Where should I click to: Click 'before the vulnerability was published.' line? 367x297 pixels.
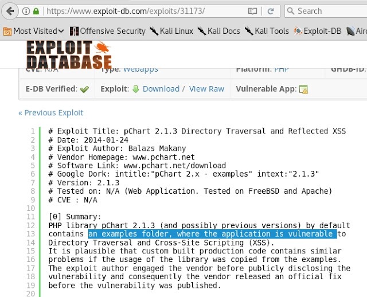135,286
